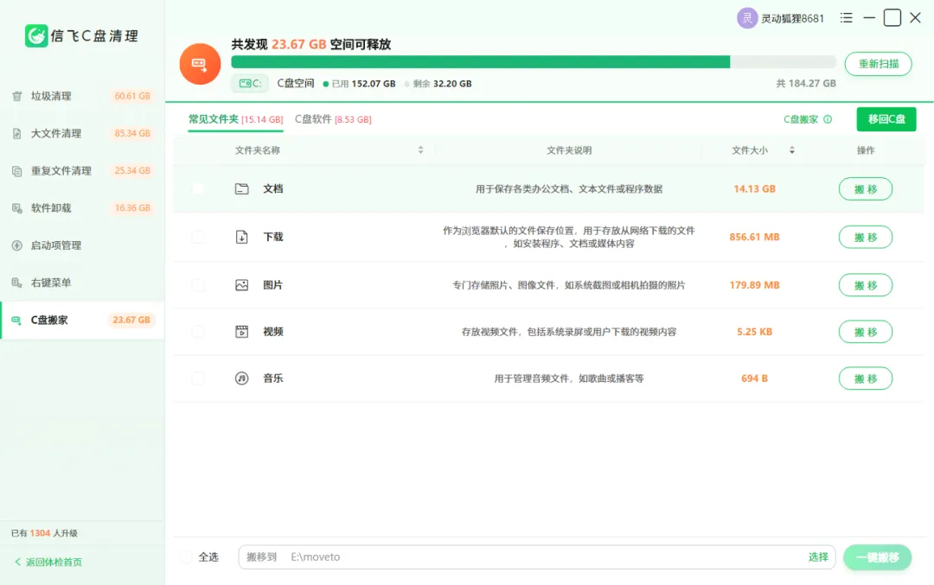Screen dimensions: 934x585
Task: Open 软件卸载 uninstall icon
Action: [x=16, y=207]
